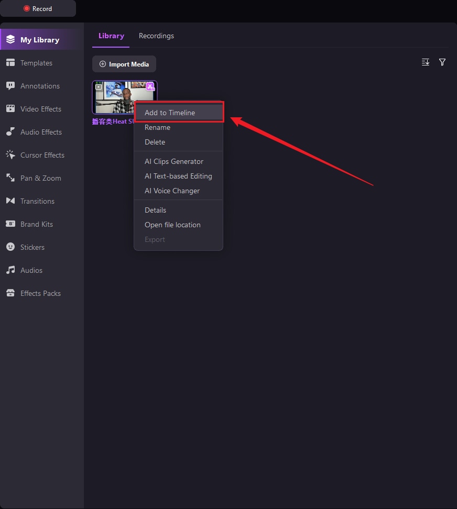Open Transitions in the sidebar
457x509 pixels.
click(x=41, y=201)
